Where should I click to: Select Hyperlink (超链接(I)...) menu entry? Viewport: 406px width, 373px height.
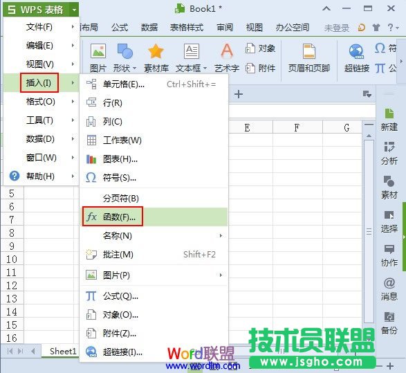[x=154, y=352]
